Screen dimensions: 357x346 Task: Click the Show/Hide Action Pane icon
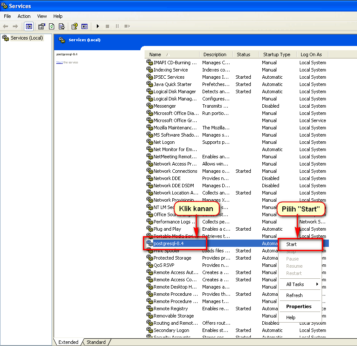click(x=84, y=26)
